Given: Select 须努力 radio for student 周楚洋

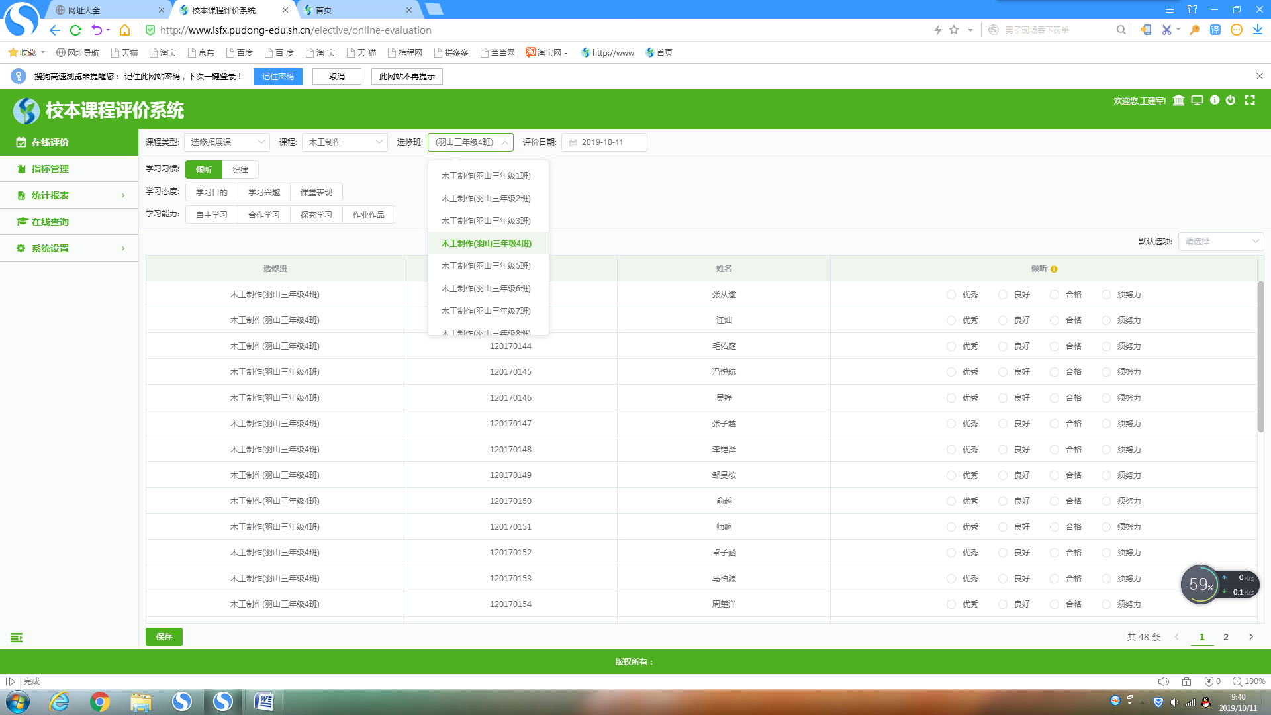Looking at the screenshot, I should (1106, 604).
